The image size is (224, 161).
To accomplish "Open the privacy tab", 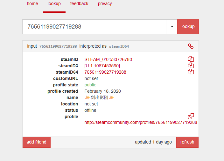I will 105,3.
